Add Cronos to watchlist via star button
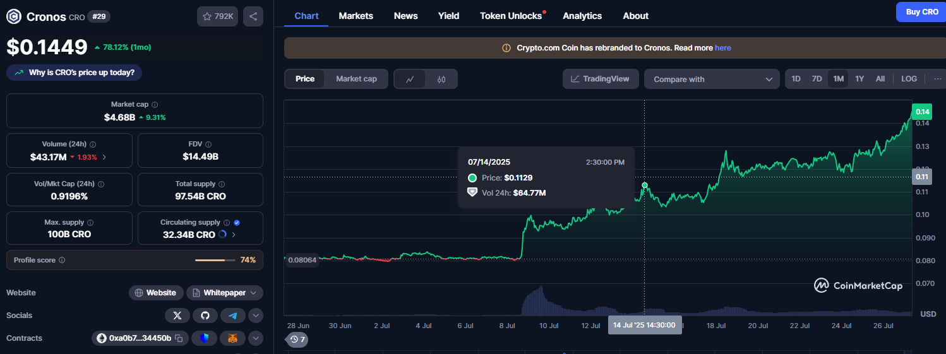Screen dimensions: 946x354 [x=217, y=16]
